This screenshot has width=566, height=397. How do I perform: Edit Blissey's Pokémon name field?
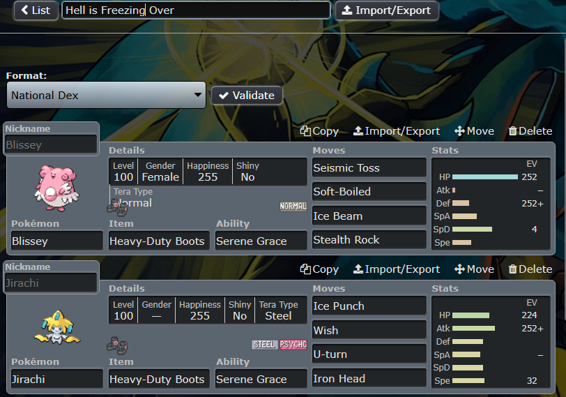[56, 241]
